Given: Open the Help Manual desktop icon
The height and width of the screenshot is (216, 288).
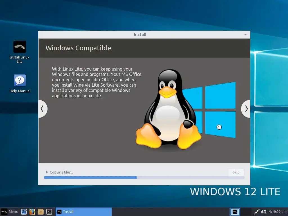Looking at the screenshot, I should click(20, 84).
